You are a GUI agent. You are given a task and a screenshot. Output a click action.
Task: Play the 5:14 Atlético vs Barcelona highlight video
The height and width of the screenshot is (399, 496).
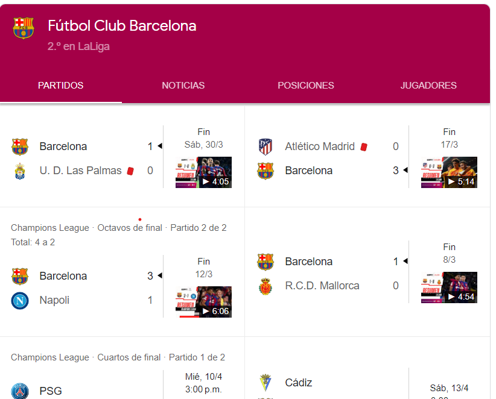click(449, 172)
